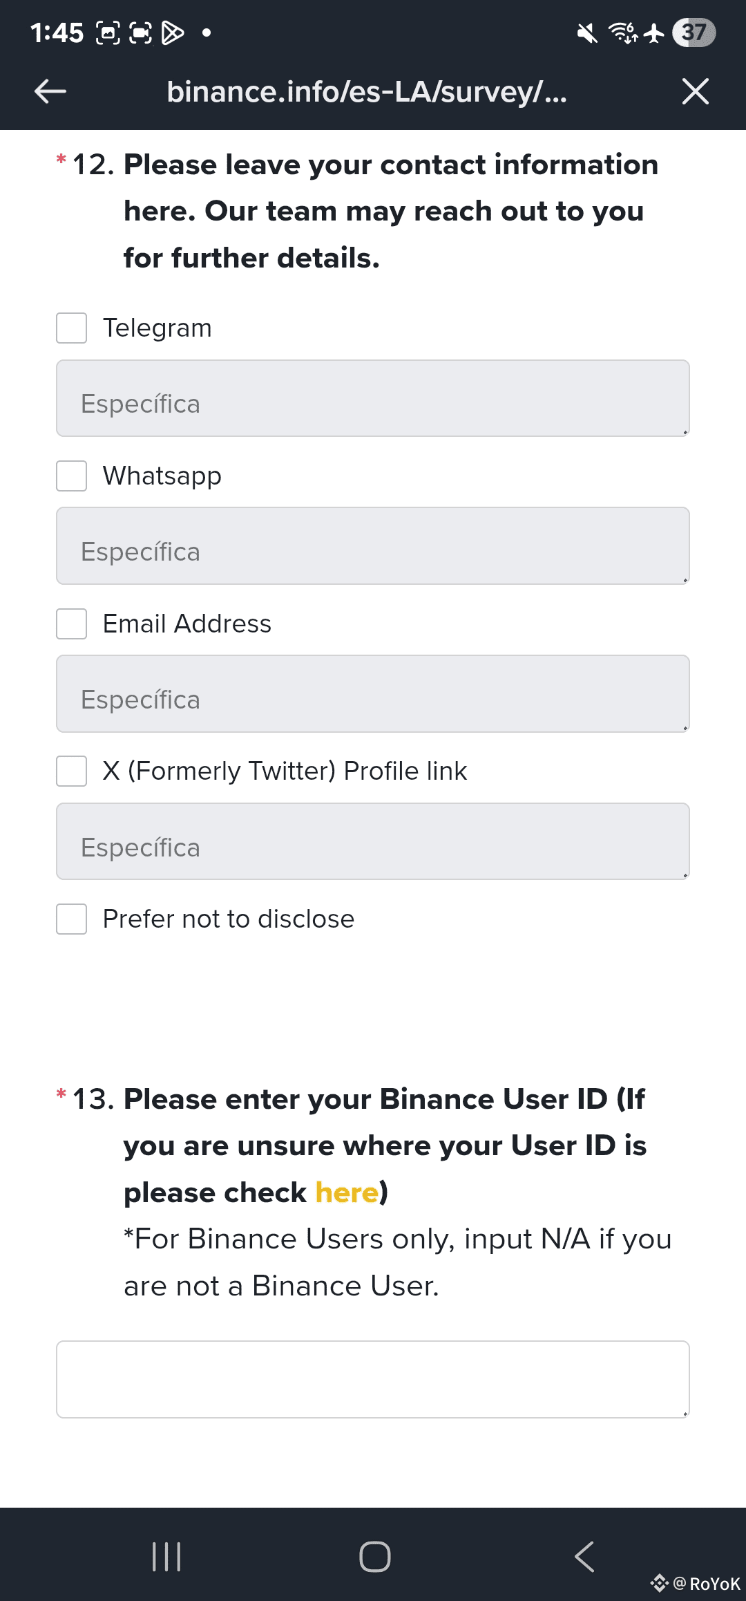Close the in-app browser with X icon
Viewport: 746px width, 1601px height.
point(695,91)
